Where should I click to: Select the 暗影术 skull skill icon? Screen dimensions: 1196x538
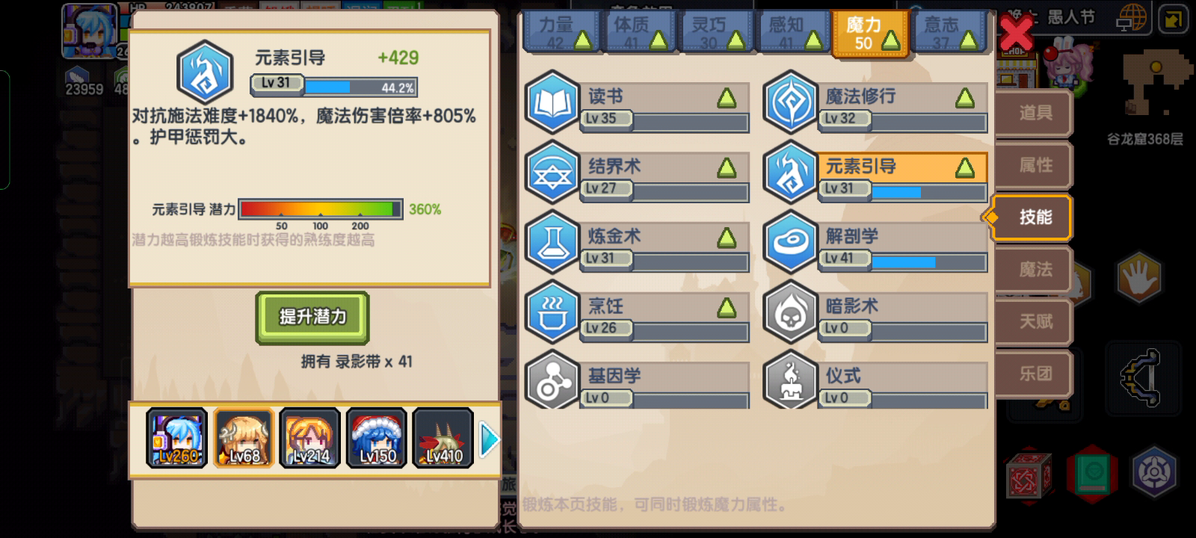(791, 312)
